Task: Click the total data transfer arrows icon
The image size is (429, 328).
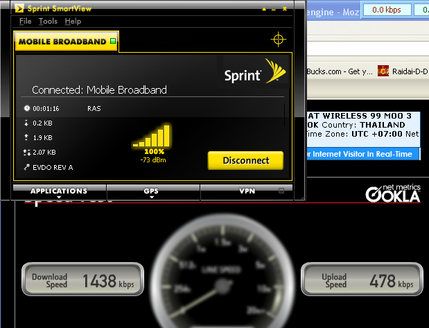Action: [x=26, y=153]
